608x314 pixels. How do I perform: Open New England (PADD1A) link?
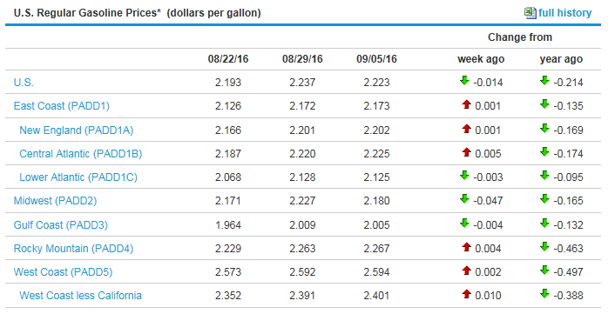(x=77, y=130)
